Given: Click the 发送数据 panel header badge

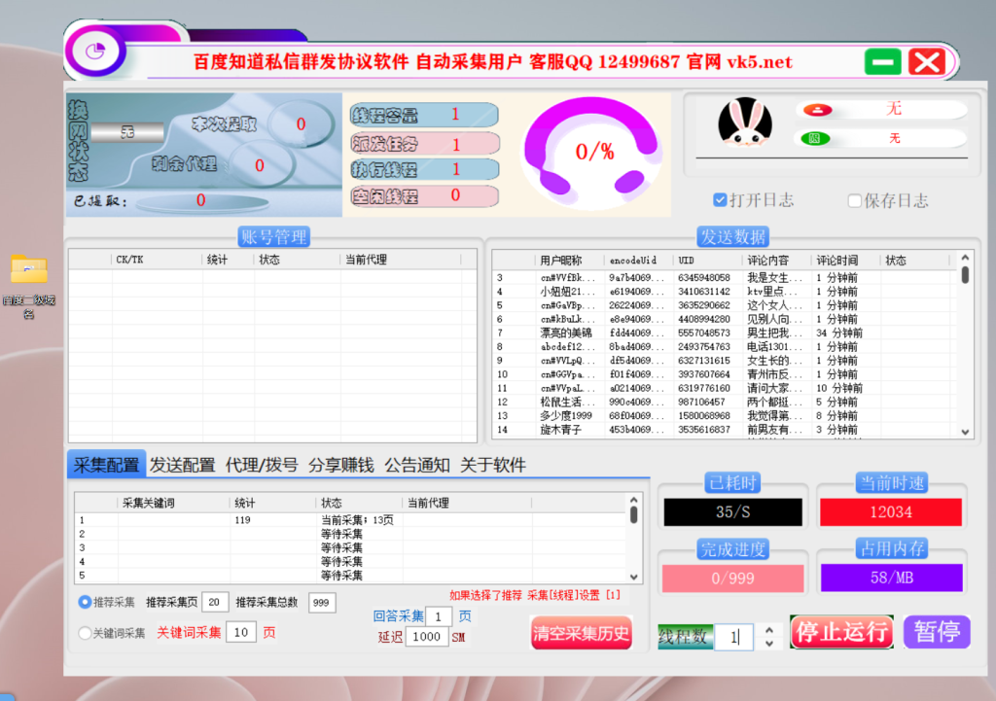Looking at the screenshot, I should [732, 236].
